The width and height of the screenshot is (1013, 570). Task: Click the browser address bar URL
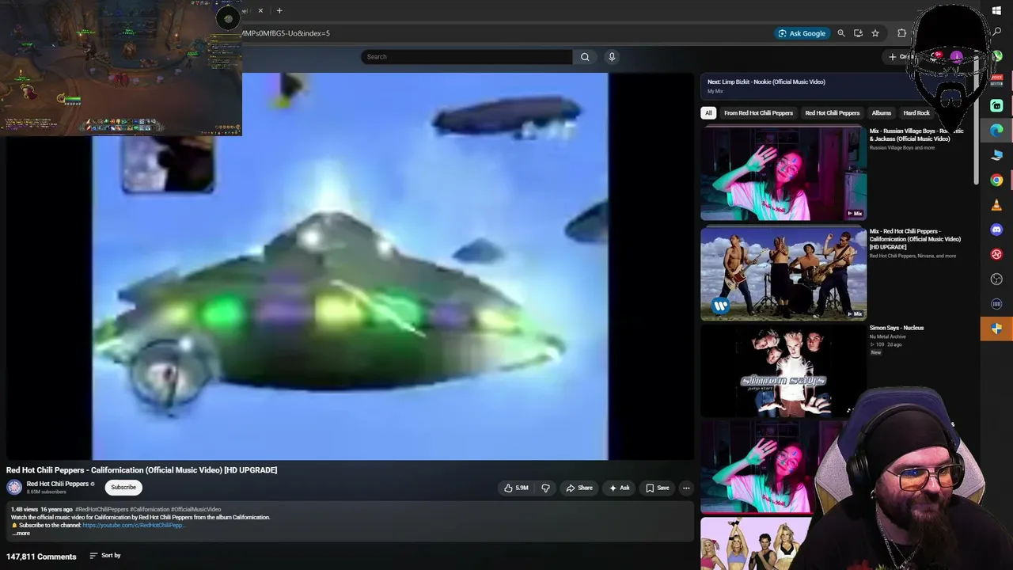coord(286,33)
